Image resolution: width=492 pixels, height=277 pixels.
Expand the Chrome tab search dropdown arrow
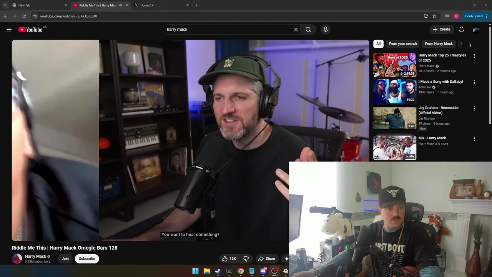[5, 5]
